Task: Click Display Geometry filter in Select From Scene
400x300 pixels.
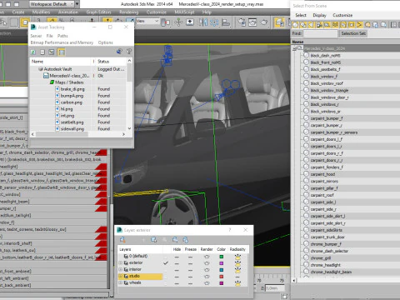Action: click(x=295, y=25)
